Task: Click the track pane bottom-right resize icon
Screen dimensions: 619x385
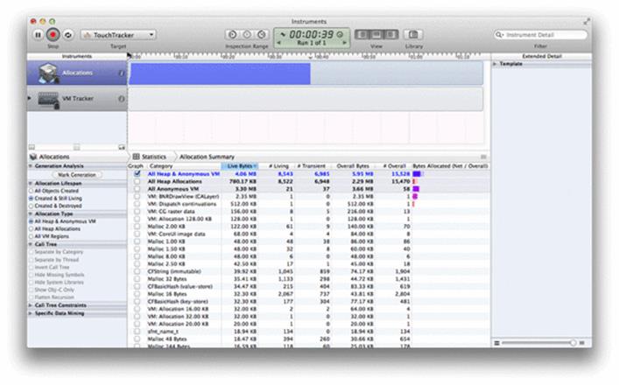Action: (x=122, y=147)
